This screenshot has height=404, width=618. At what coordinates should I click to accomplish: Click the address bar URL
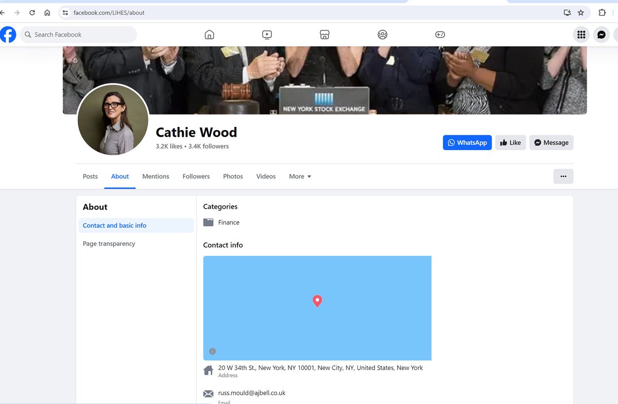coord(109,12)
